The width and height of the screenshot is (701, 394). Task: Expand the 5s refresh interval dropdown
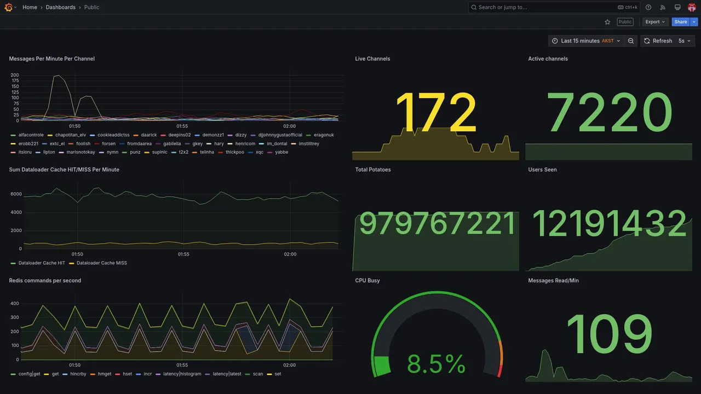click(685, 41)
